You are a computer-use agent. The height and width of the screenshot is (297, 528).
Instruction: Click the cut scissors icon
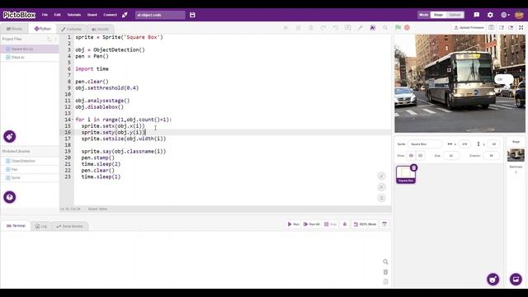tap(286, 27)
